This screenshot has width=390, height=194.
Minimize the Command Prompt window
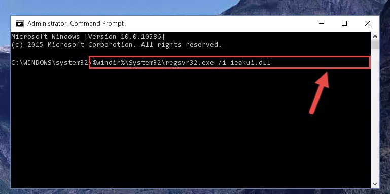click(322, 24)
